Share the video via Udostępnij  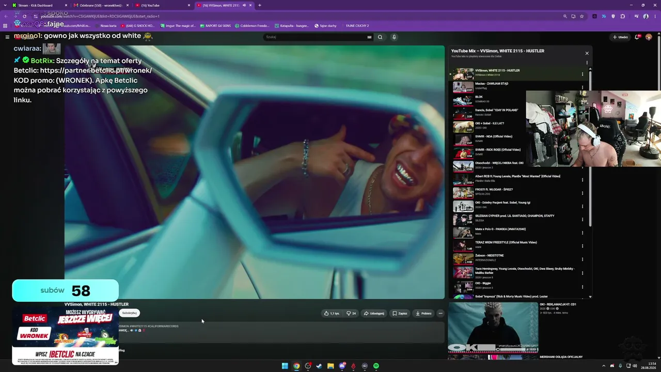(x=373, y=313)
